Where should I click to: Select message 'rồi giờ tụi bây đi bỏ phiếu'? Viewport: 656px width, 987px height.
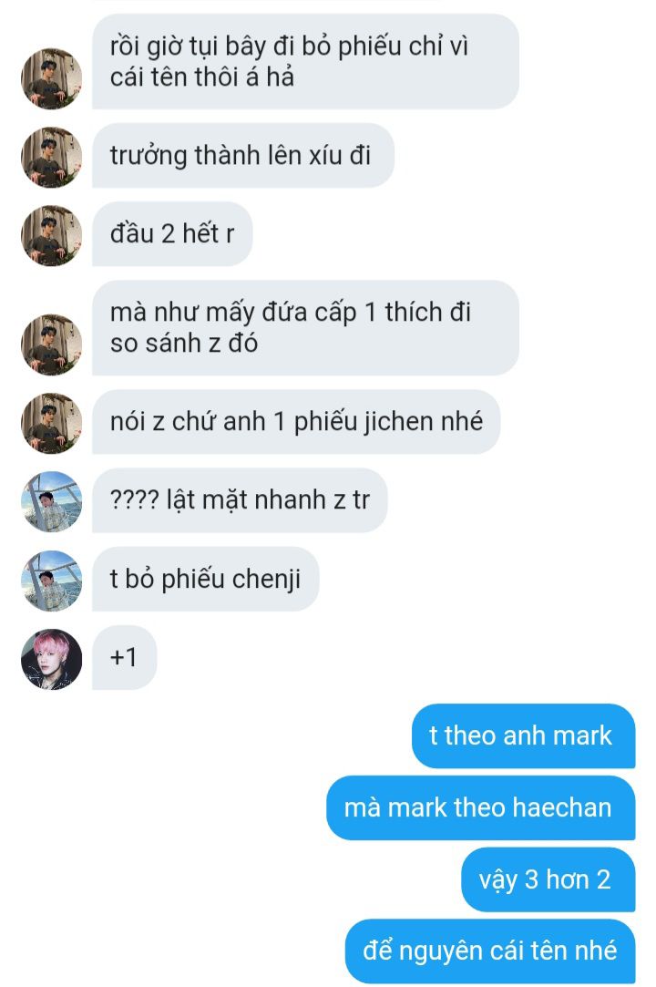point(305,62)
